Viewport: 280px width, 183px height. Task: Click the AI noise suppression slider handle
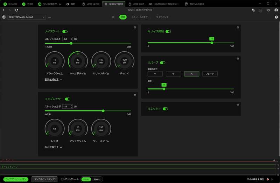[212, 43]
